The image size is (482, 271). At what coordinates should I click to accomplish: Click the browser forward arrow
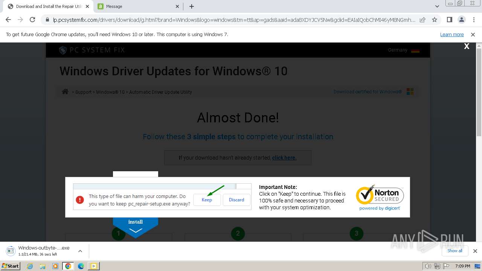[x=20, y=20]
